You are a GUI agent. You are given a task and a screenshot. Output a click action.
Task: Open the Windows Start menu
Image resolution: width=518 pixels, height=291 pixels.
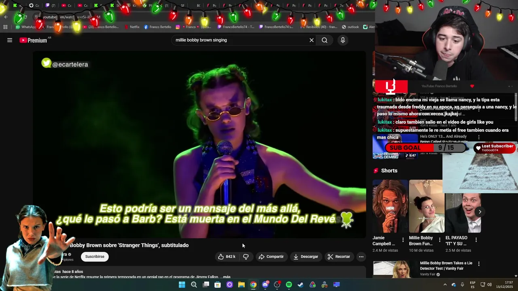click(182, 285)
